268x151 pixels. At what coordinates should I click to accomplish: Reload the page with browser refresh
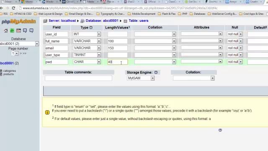click(x=13, y=8)
